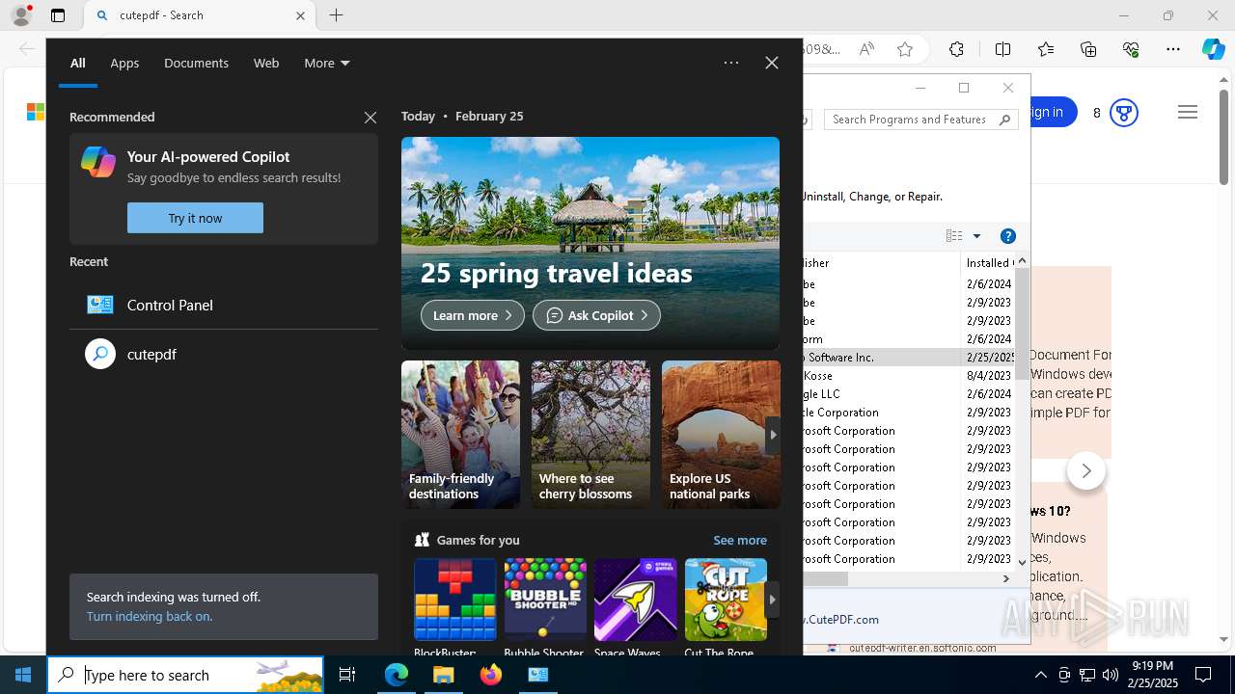The image size is (1235, 694).
Task: Click See more in Games for you
Action: pyautogui.click(x=740, y=540)
